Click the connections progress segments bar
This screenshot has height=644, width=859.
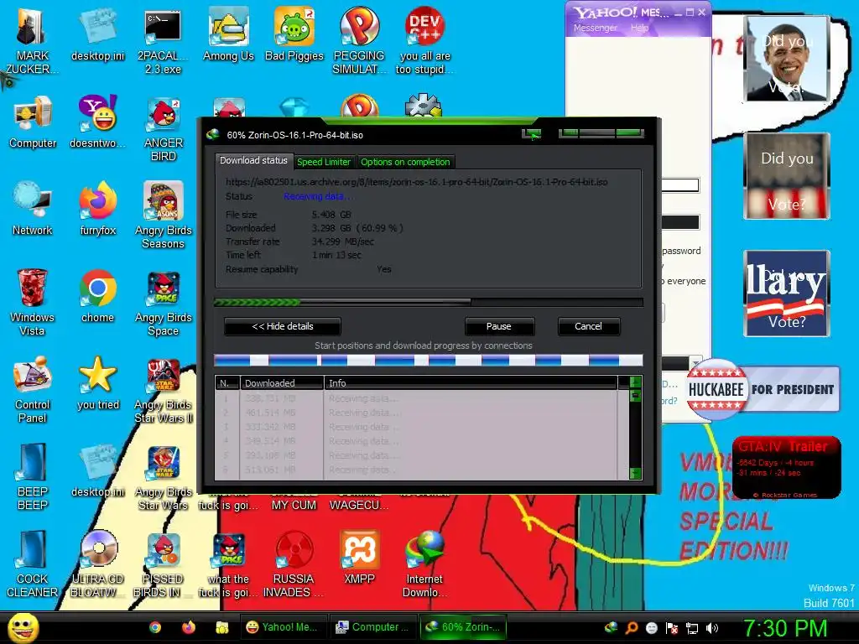(x=429, y=360)
